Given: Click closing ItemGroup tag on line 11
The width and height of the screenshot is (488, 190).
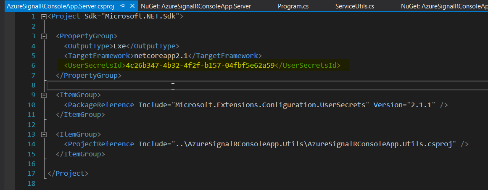Looking at the screenshot, I should tap(81, 115).
